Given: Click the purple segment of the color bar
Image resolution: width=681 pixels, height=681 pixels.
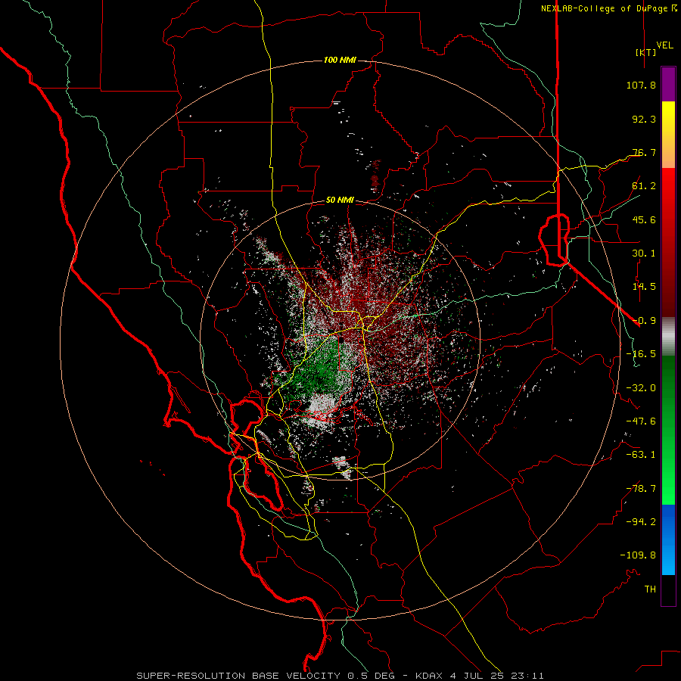Looking at the screenshot, I should pos(668,84).
